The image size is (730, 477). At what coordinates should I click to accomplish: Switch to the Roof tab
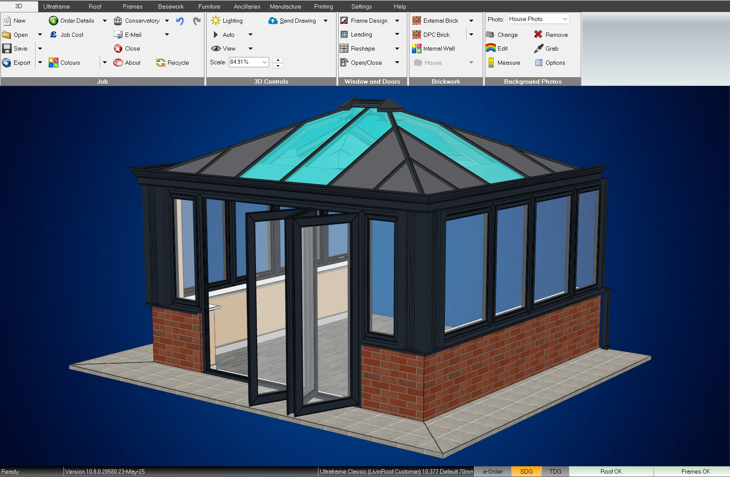point(95,6)
